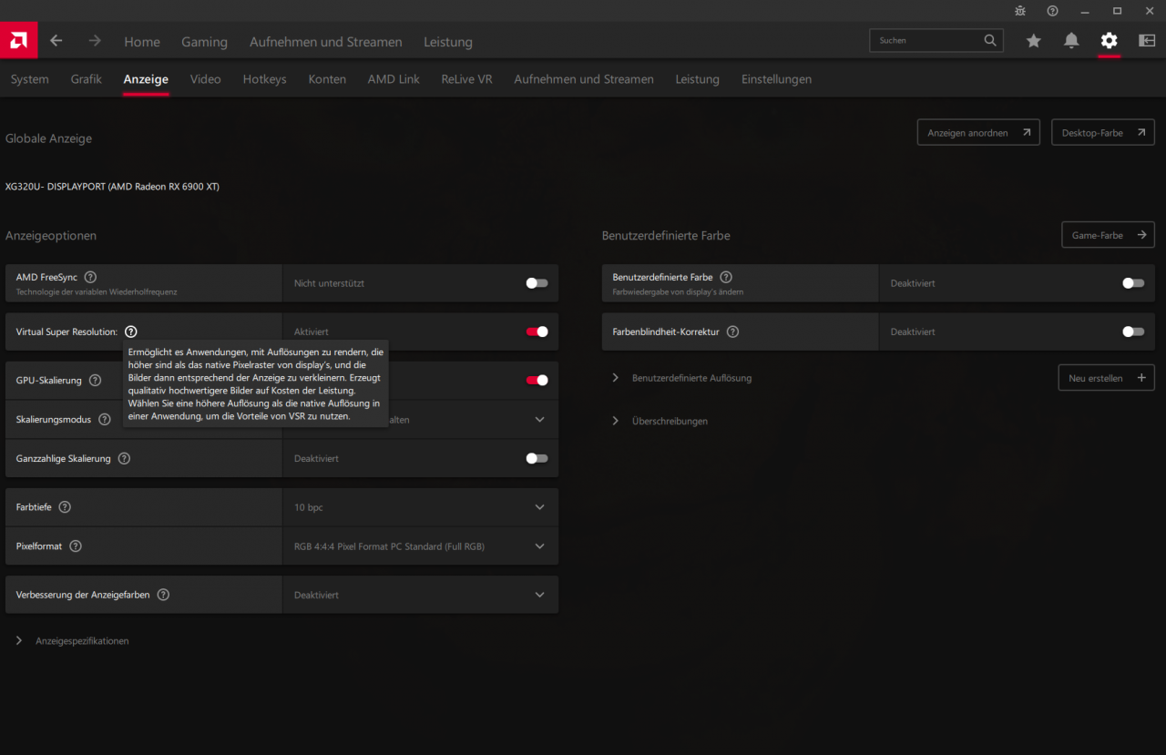The height and width of the screenshot is (755, 1166).
Task: Show Farbtiefe help icon
Action: [x=65, y=507]
